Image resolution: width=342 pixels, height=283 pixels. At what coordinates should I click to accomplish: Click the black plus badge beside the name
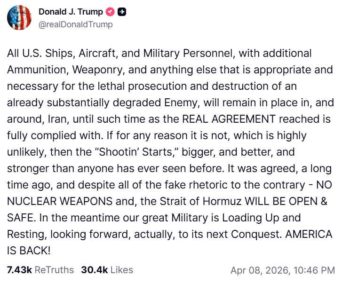(x=121, y=12)
